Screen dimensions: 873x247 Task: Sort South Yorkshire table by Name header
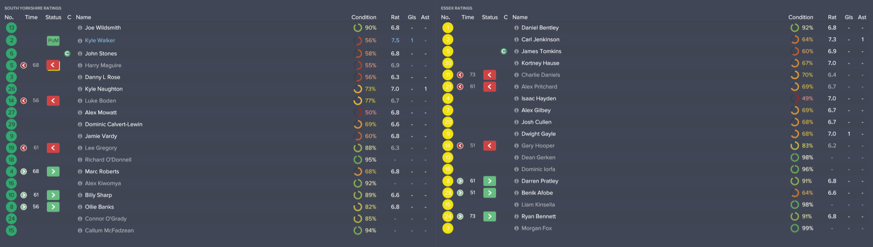(83, 17)
